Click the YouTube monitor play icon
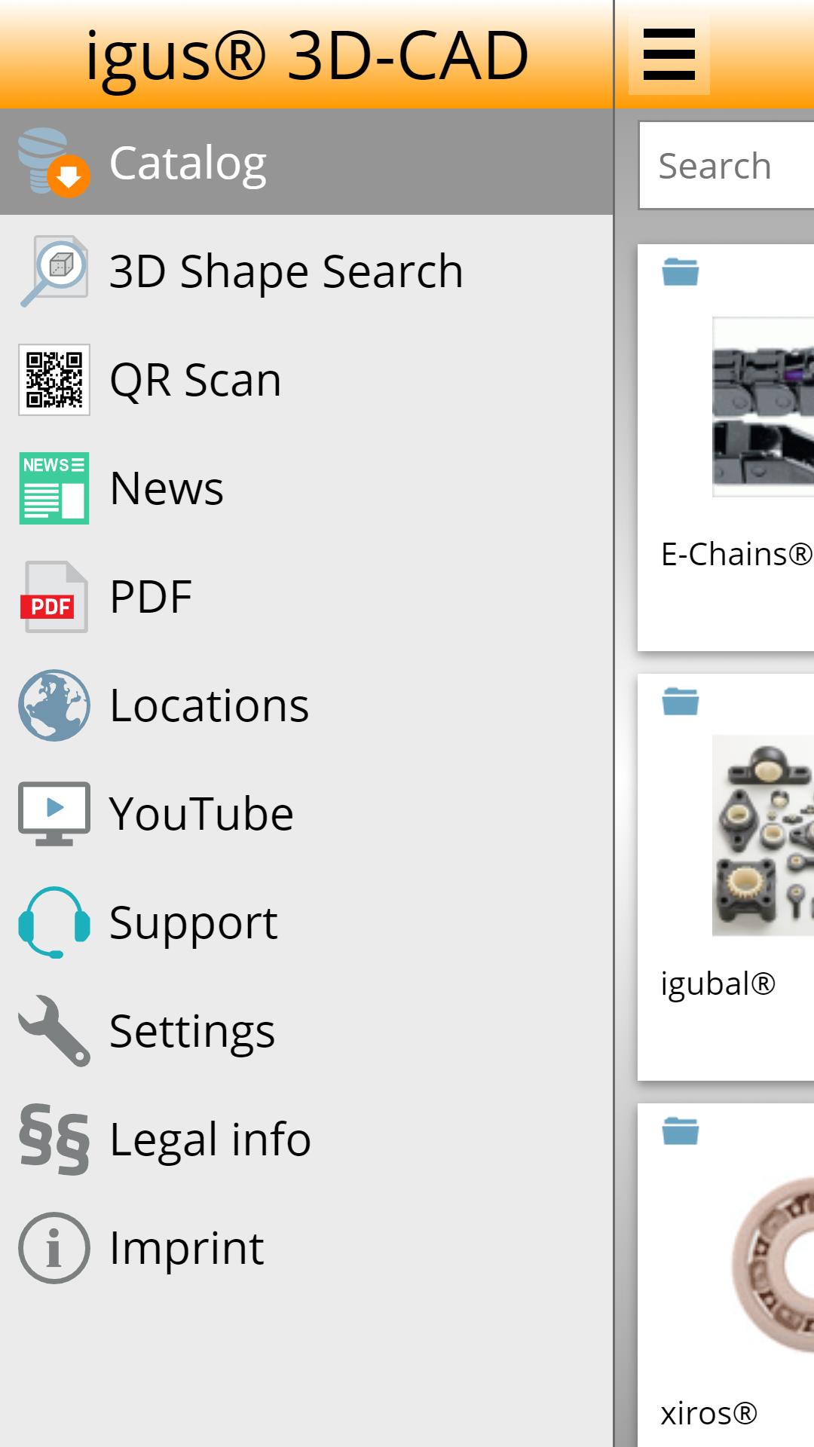The image size is (814, 1447). tap(54, 814)
